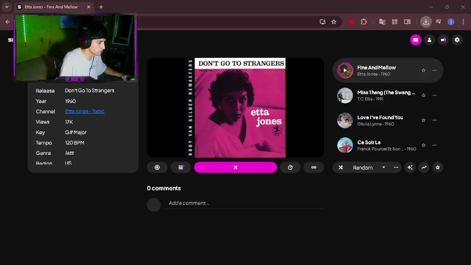This screenshot has width=471, height=265.
Task: Select the Miss Thang song thumbnail
Action: pyautogui.click(x=345, y=95)
